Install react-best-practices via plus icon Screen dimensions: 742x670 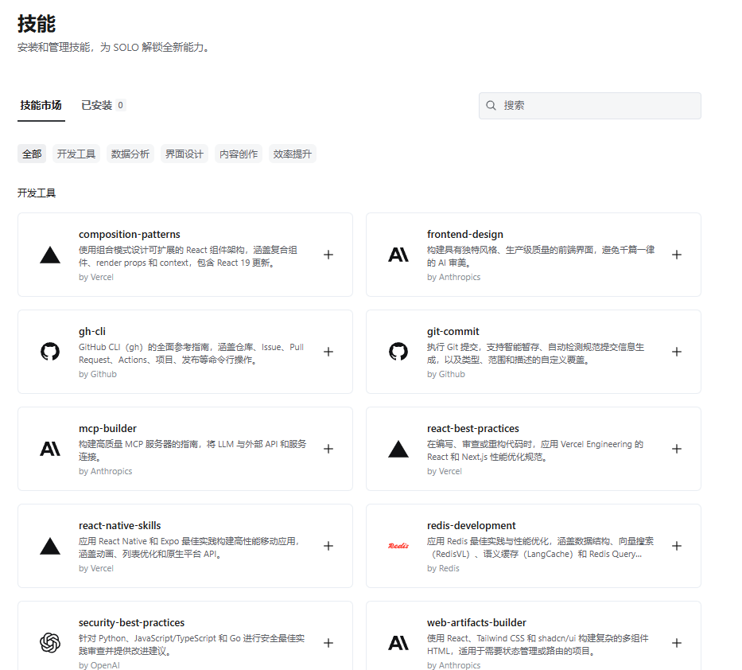pos(677,449)
